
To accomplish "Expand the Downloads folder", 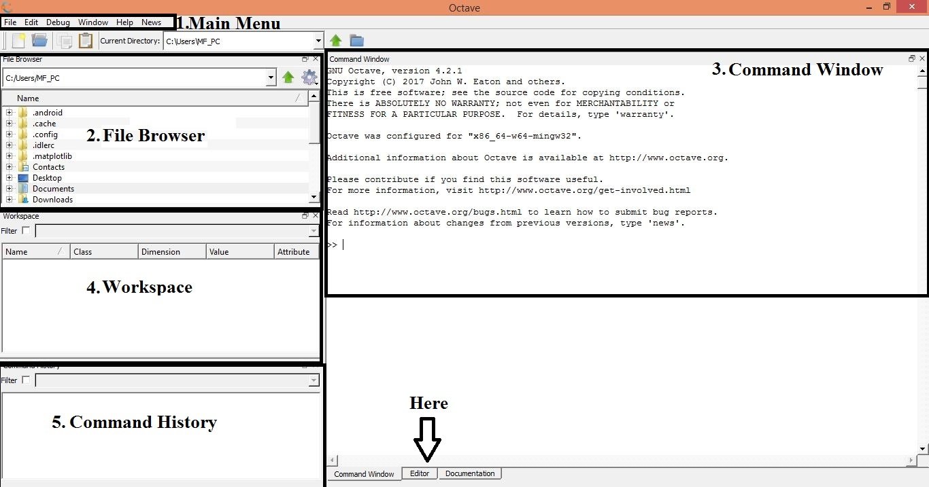I will (x=9, y=200).
